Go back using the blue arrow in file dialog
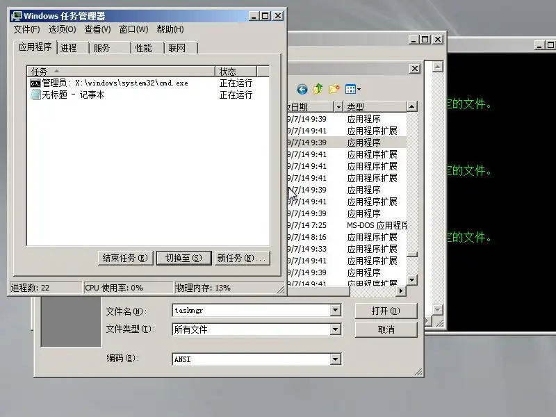This screenshot has height=417, width=556. coord(302,89)
